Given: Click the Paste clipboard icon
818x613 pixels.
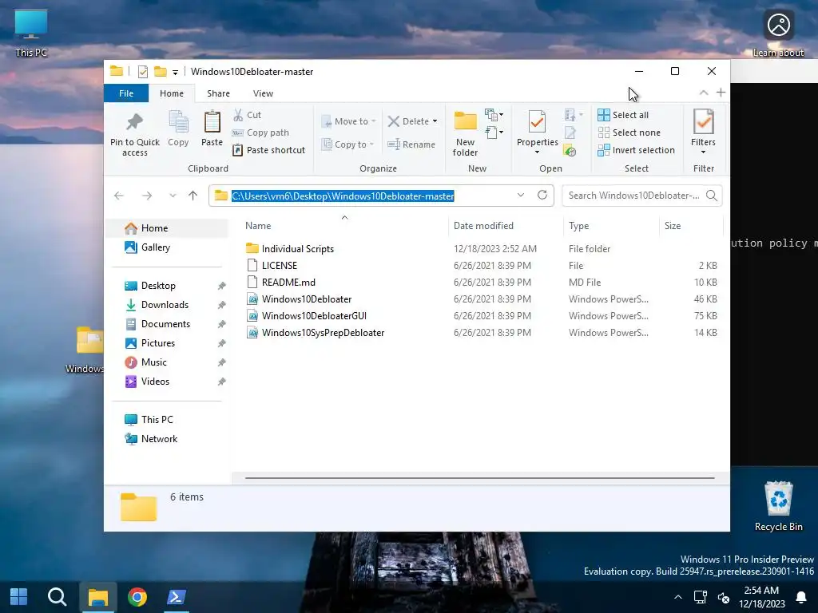Looking at the screenshot, I should pyautogui.click(x=212, y=122).
